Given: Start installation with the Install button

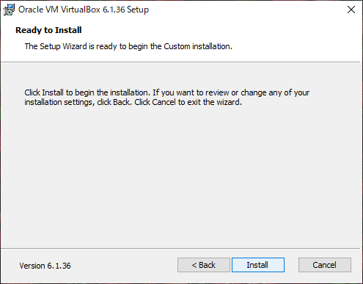Looking at the screenshot, I should pyautogui.click(x=258, y=265).
